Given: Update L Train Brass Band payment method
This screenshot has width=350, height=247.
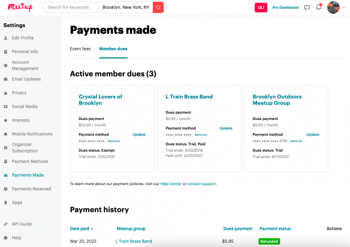Looking at the screenshot, I should [226, 128].
